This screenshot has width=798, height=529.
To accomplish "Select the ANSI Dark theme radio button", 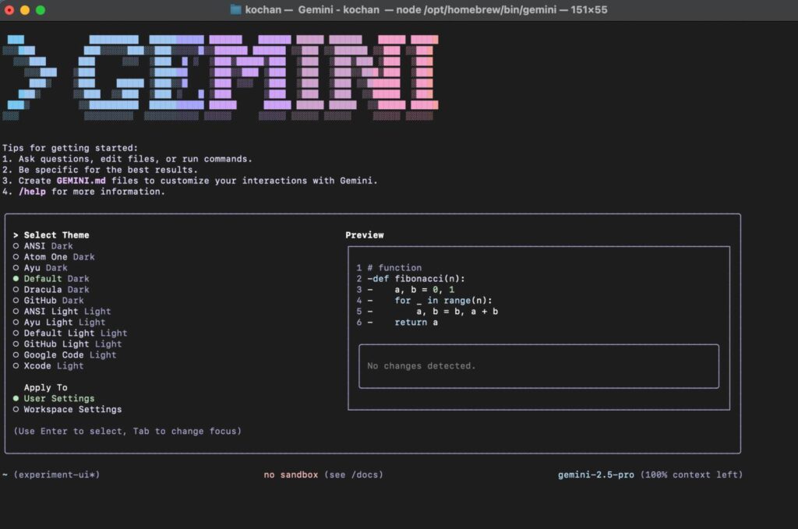I will pos(16,246).
